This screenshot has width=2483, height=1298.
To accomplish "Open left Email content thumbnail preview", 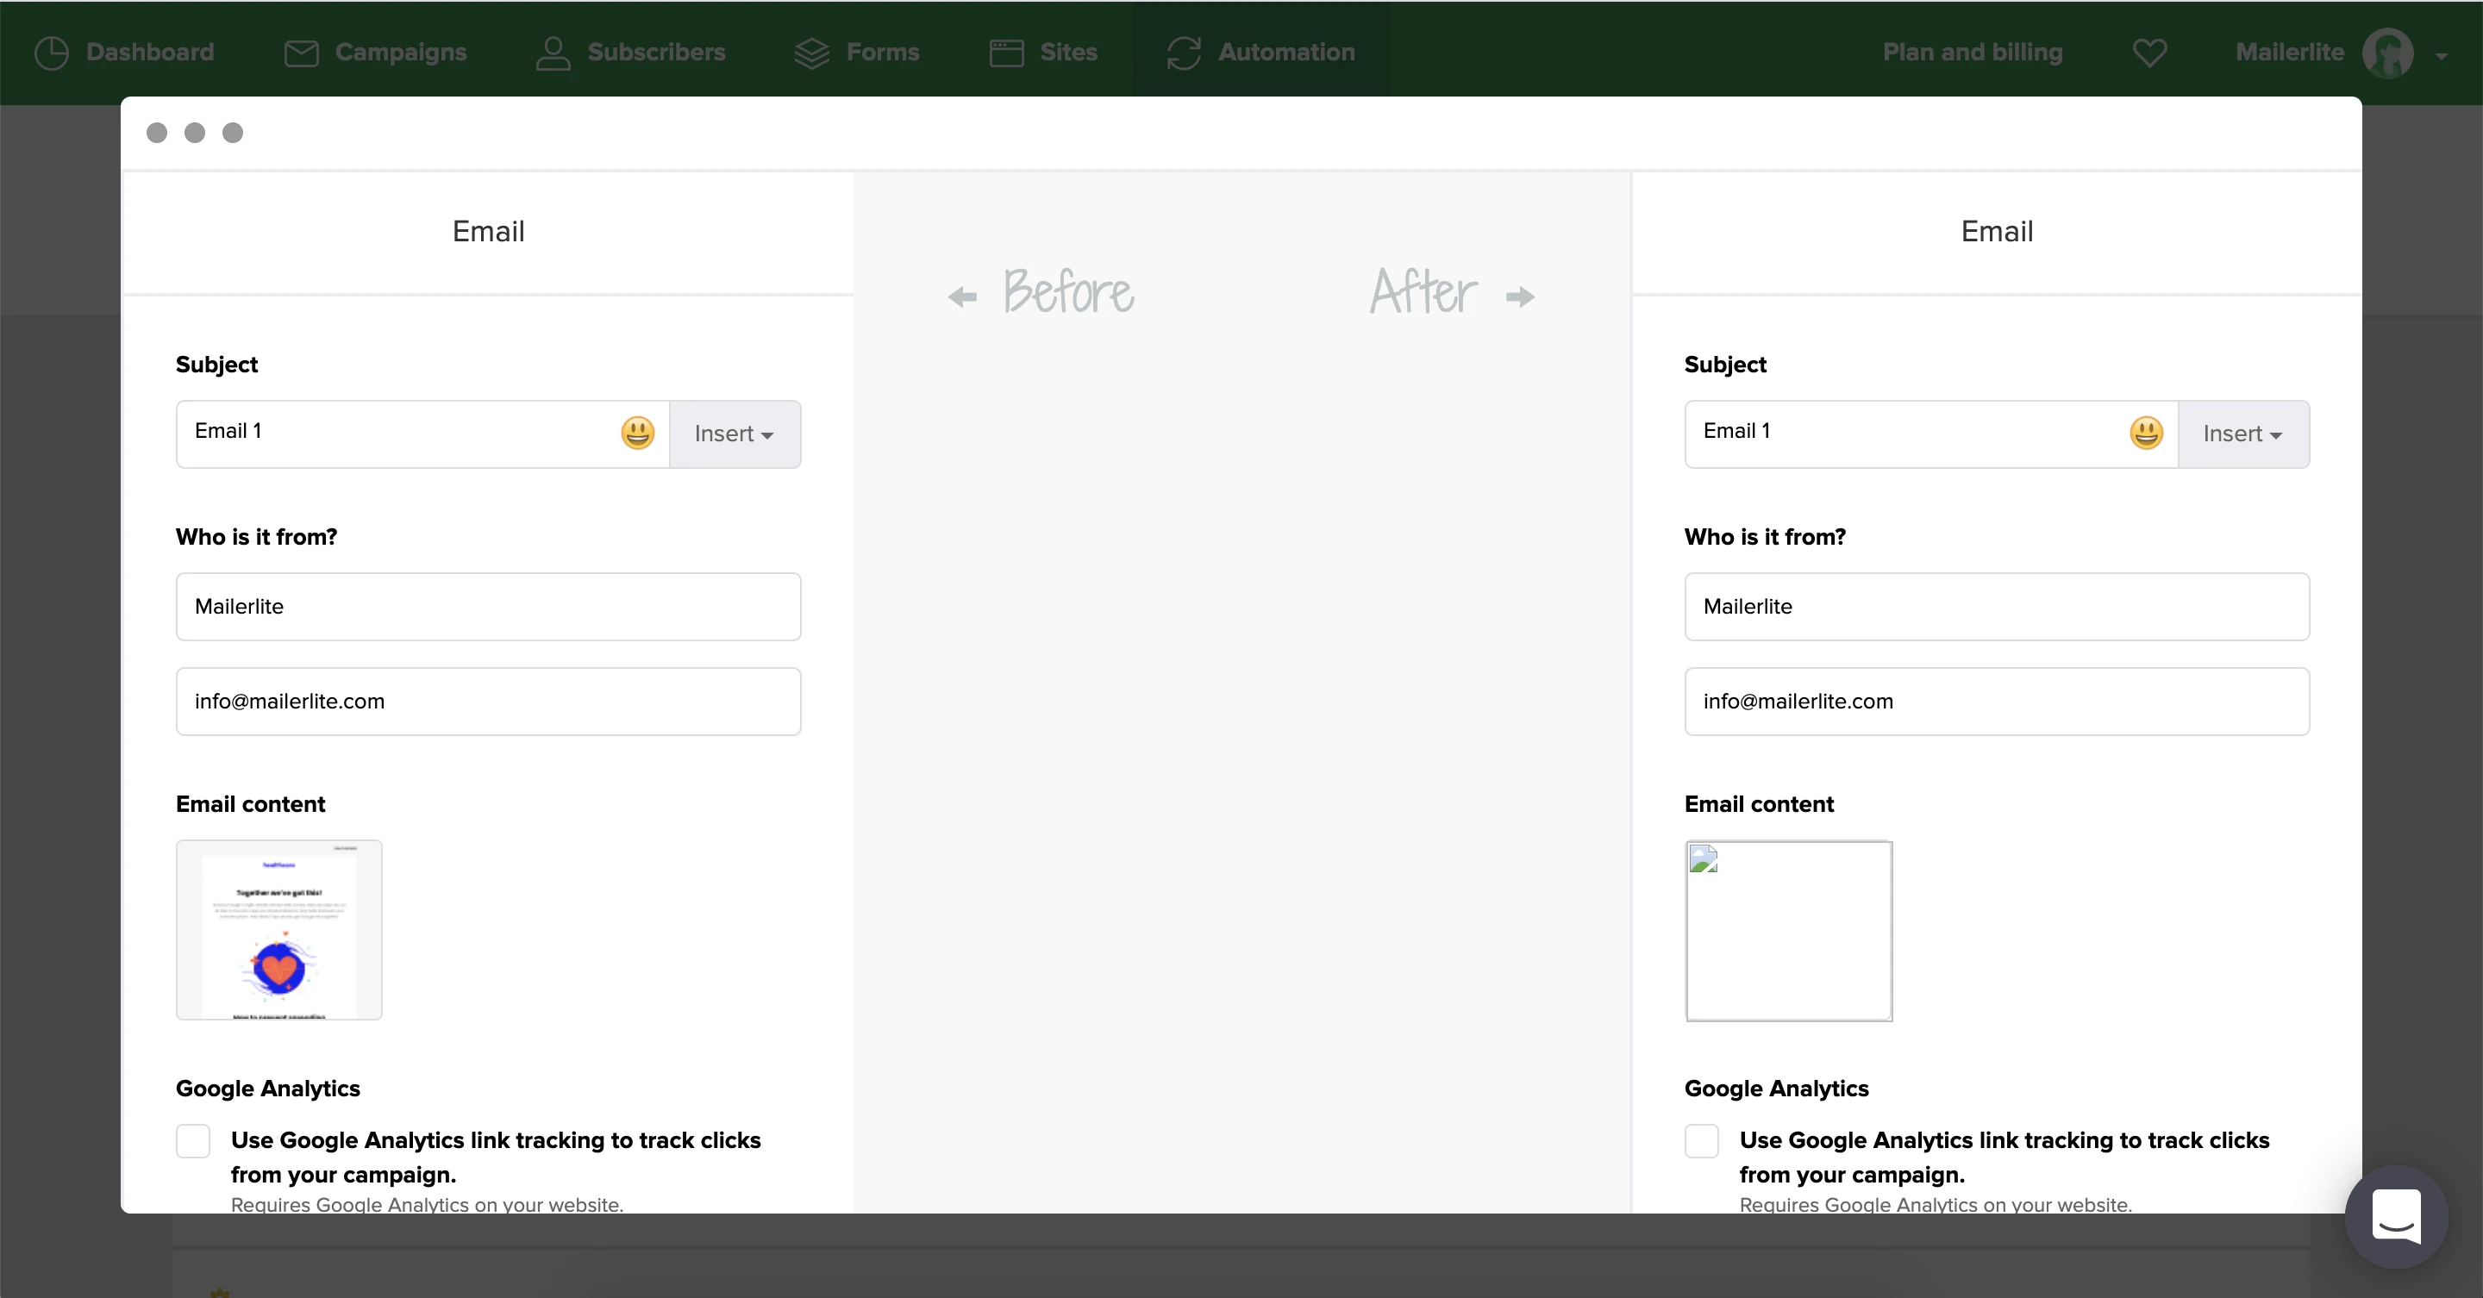I will pos(278,930).
